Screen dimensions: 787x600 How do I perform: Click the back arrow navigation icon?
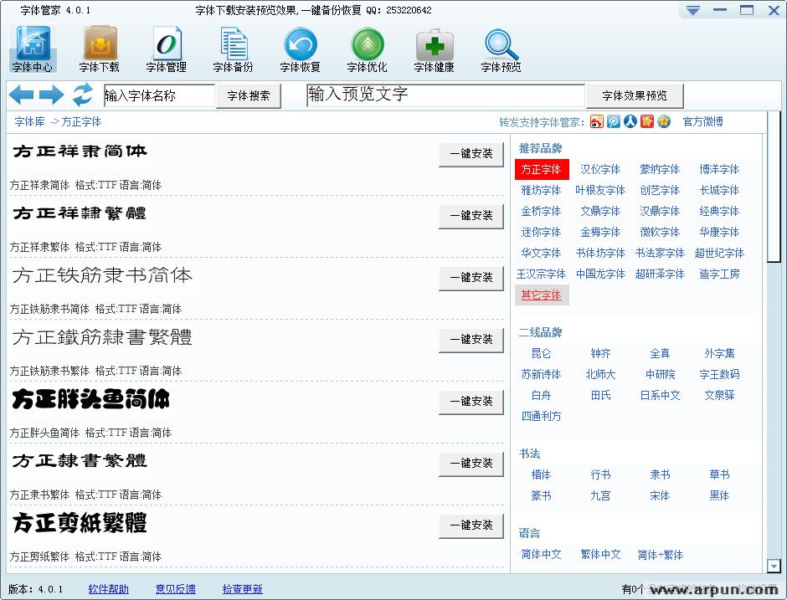[18, 95]
